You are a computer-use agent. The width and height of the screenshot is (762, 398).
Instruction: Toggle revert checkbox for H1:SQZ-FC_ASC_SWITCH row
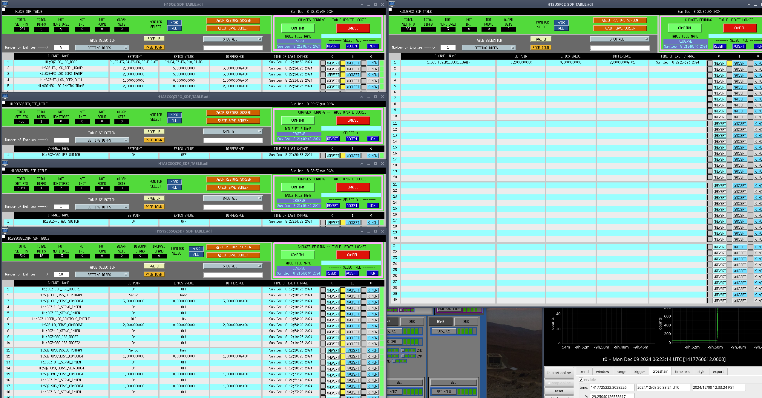323,222
